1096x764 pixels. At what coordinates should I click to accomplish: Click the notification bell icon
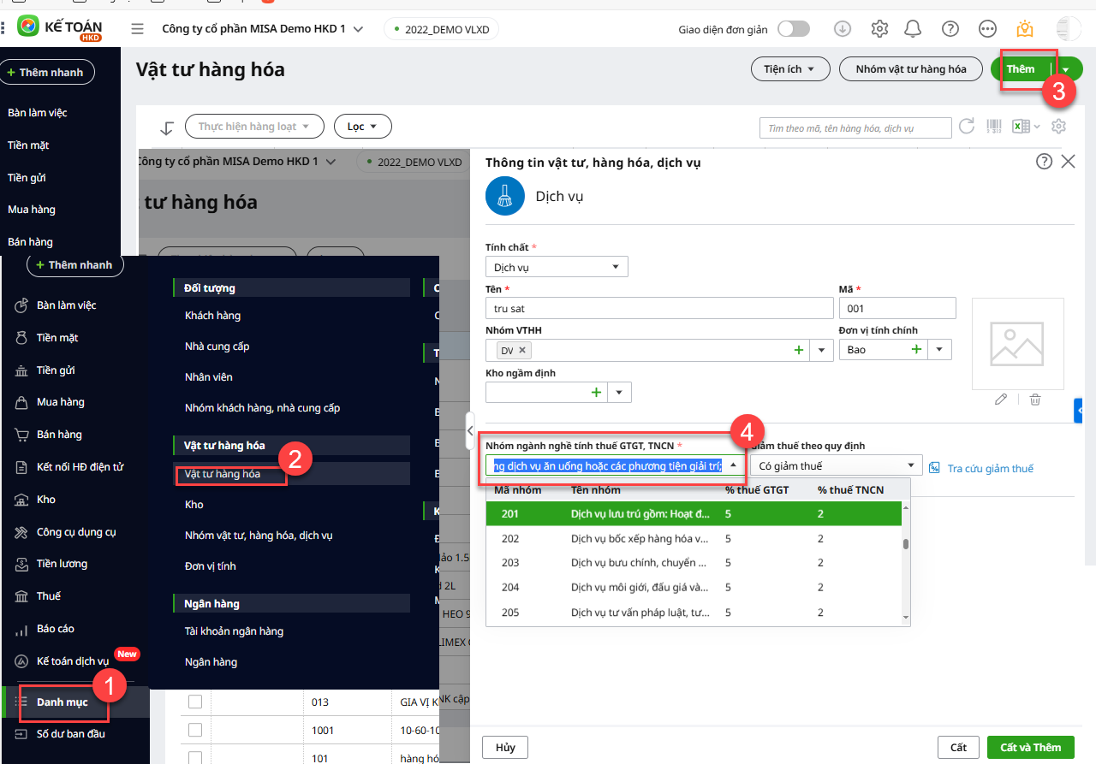click(914, 29)
